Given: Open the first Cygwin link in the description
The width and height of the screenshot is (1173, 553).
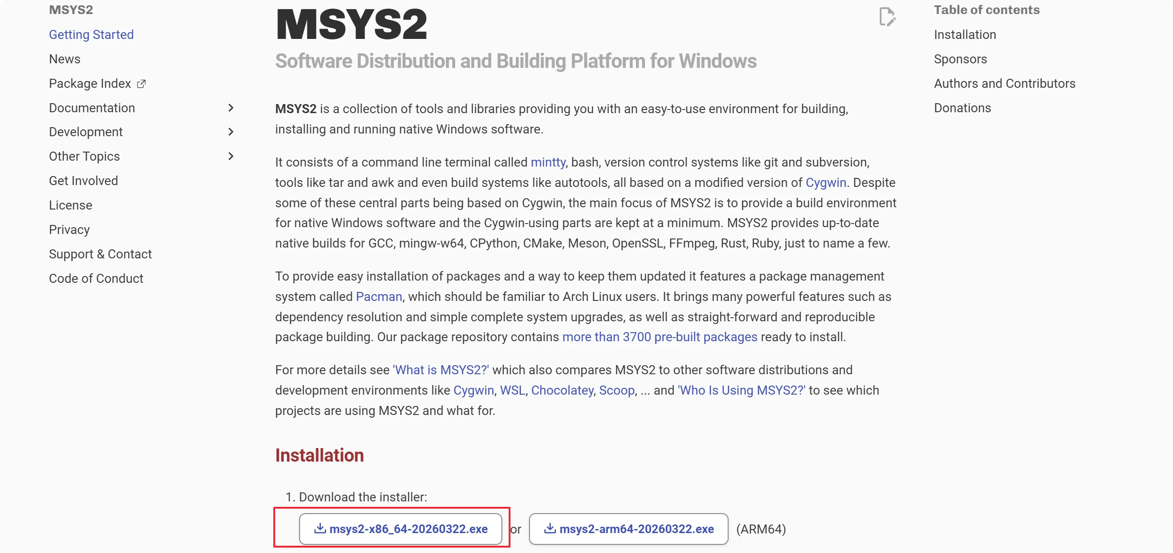Looking at the screenshot, I should pos(826,183).
